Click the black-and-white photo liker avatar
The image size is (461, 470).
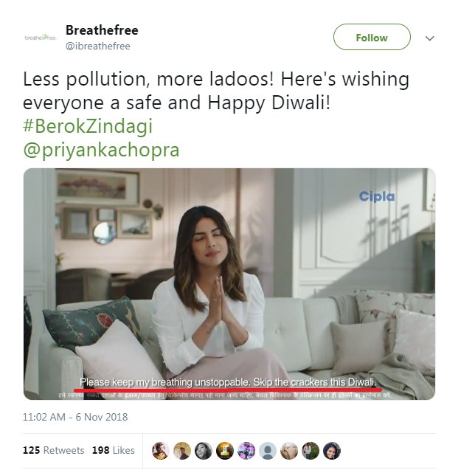click(x=204, y=451)
